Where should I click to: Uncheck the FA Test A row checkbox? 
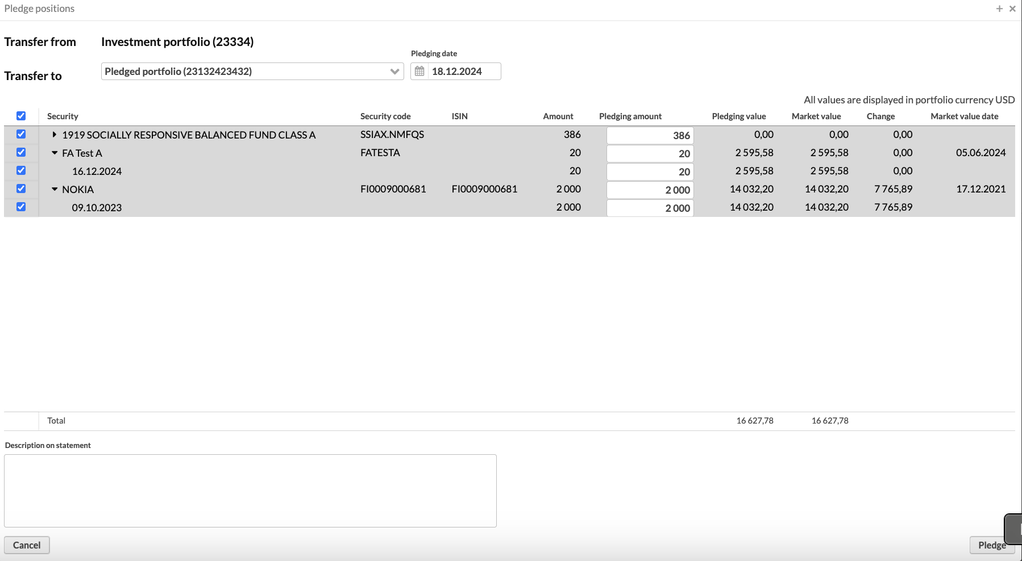coord(21,152)
